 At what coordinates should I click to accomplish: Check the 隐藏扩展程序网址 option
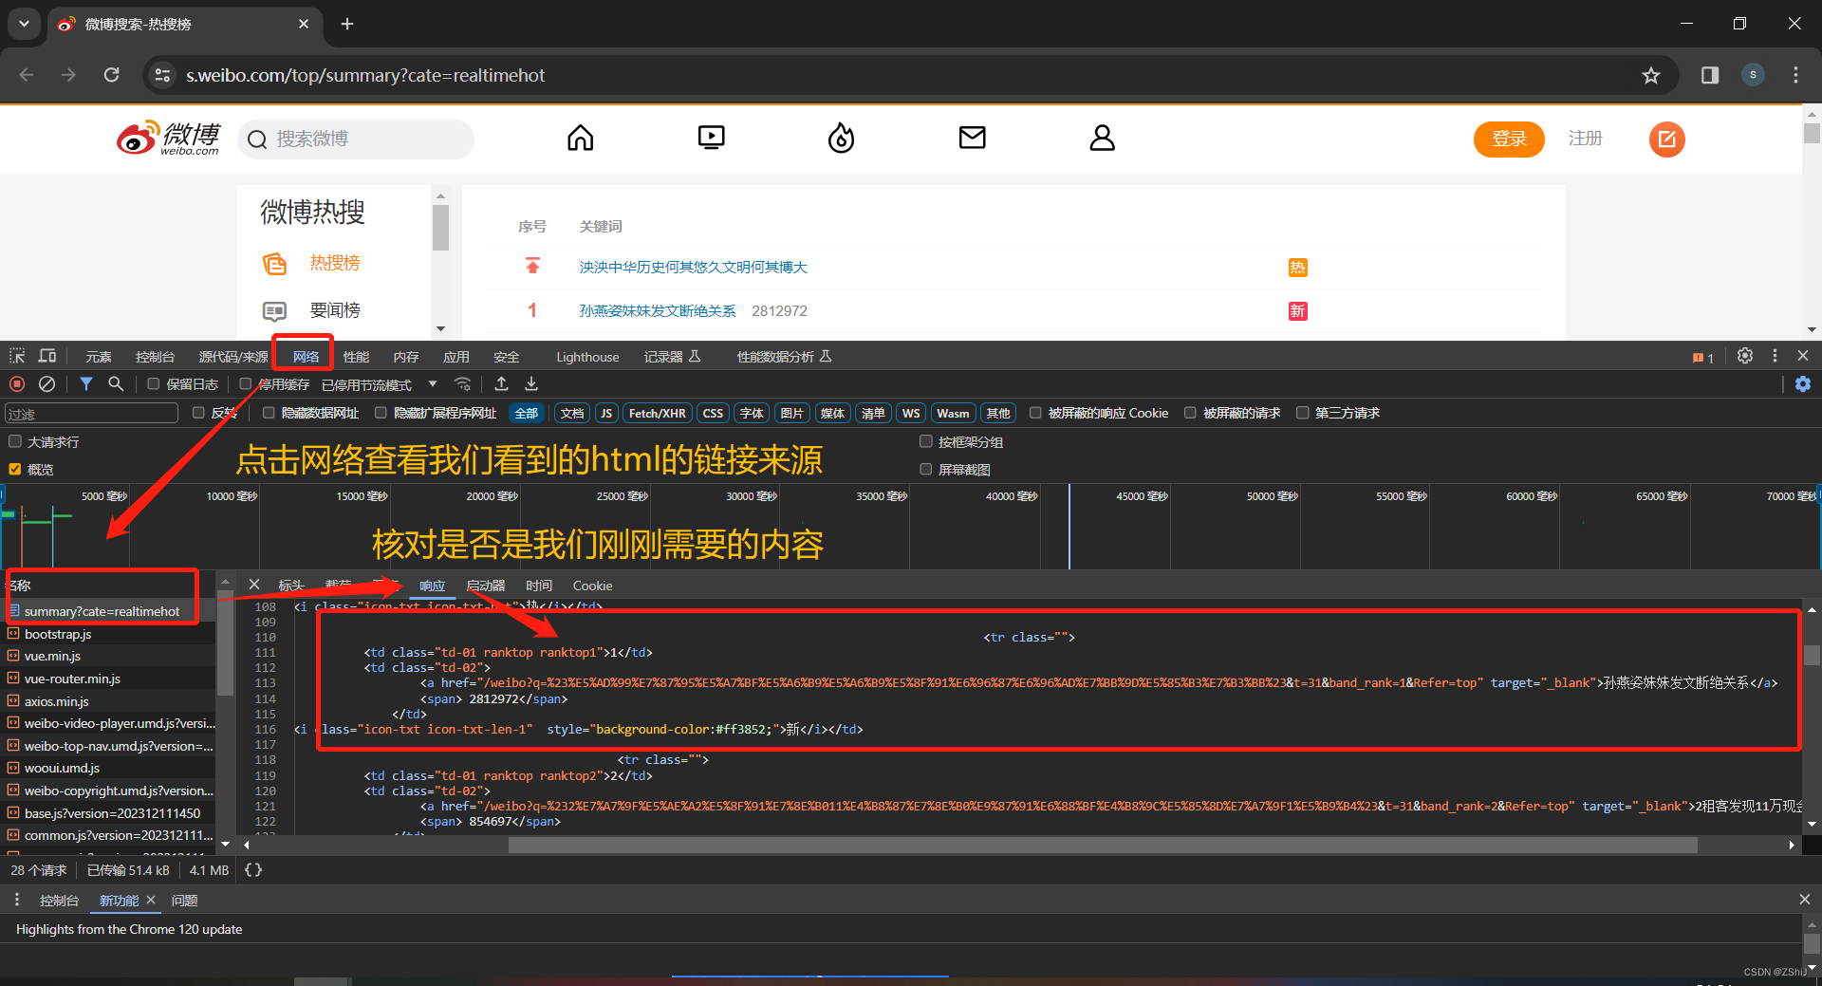pos(381,413)
